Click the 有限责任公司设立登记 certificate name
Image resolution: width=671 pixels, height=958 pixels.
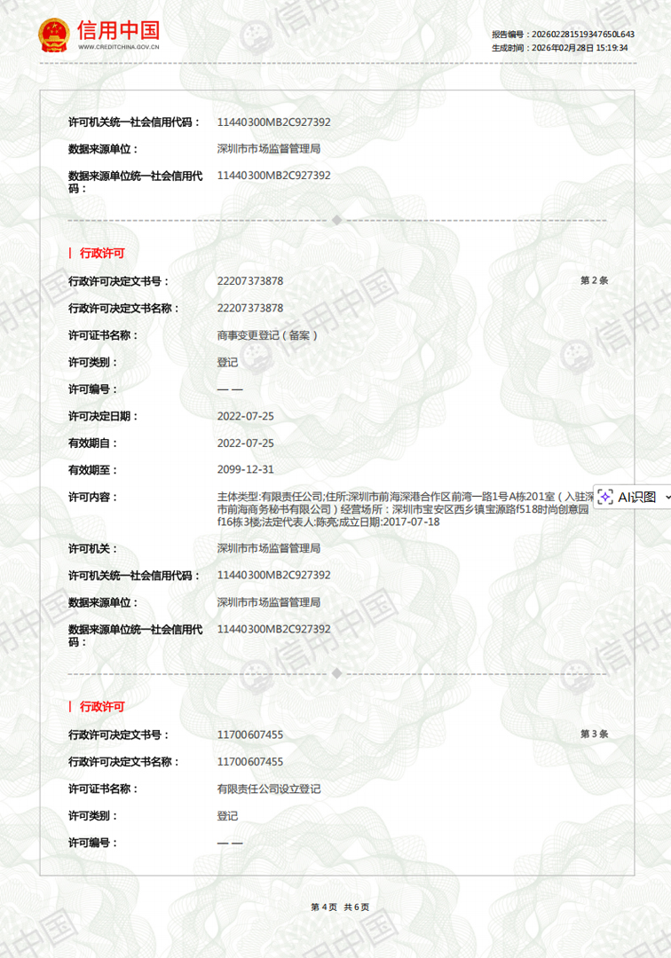tap(269, 789)
